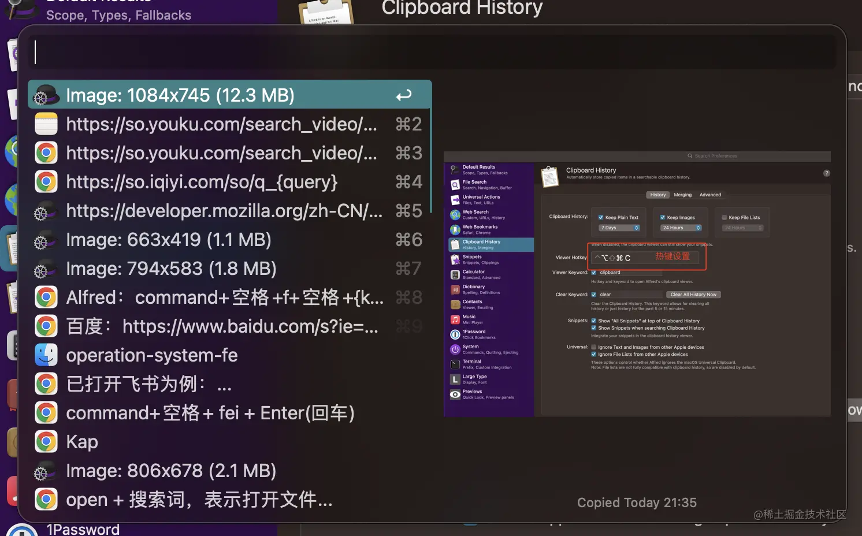Click 'Scope, Types, Fallbacks' in background preferences sidebar
Viewport: 862px width, 536px height.
tap(118, 15)
